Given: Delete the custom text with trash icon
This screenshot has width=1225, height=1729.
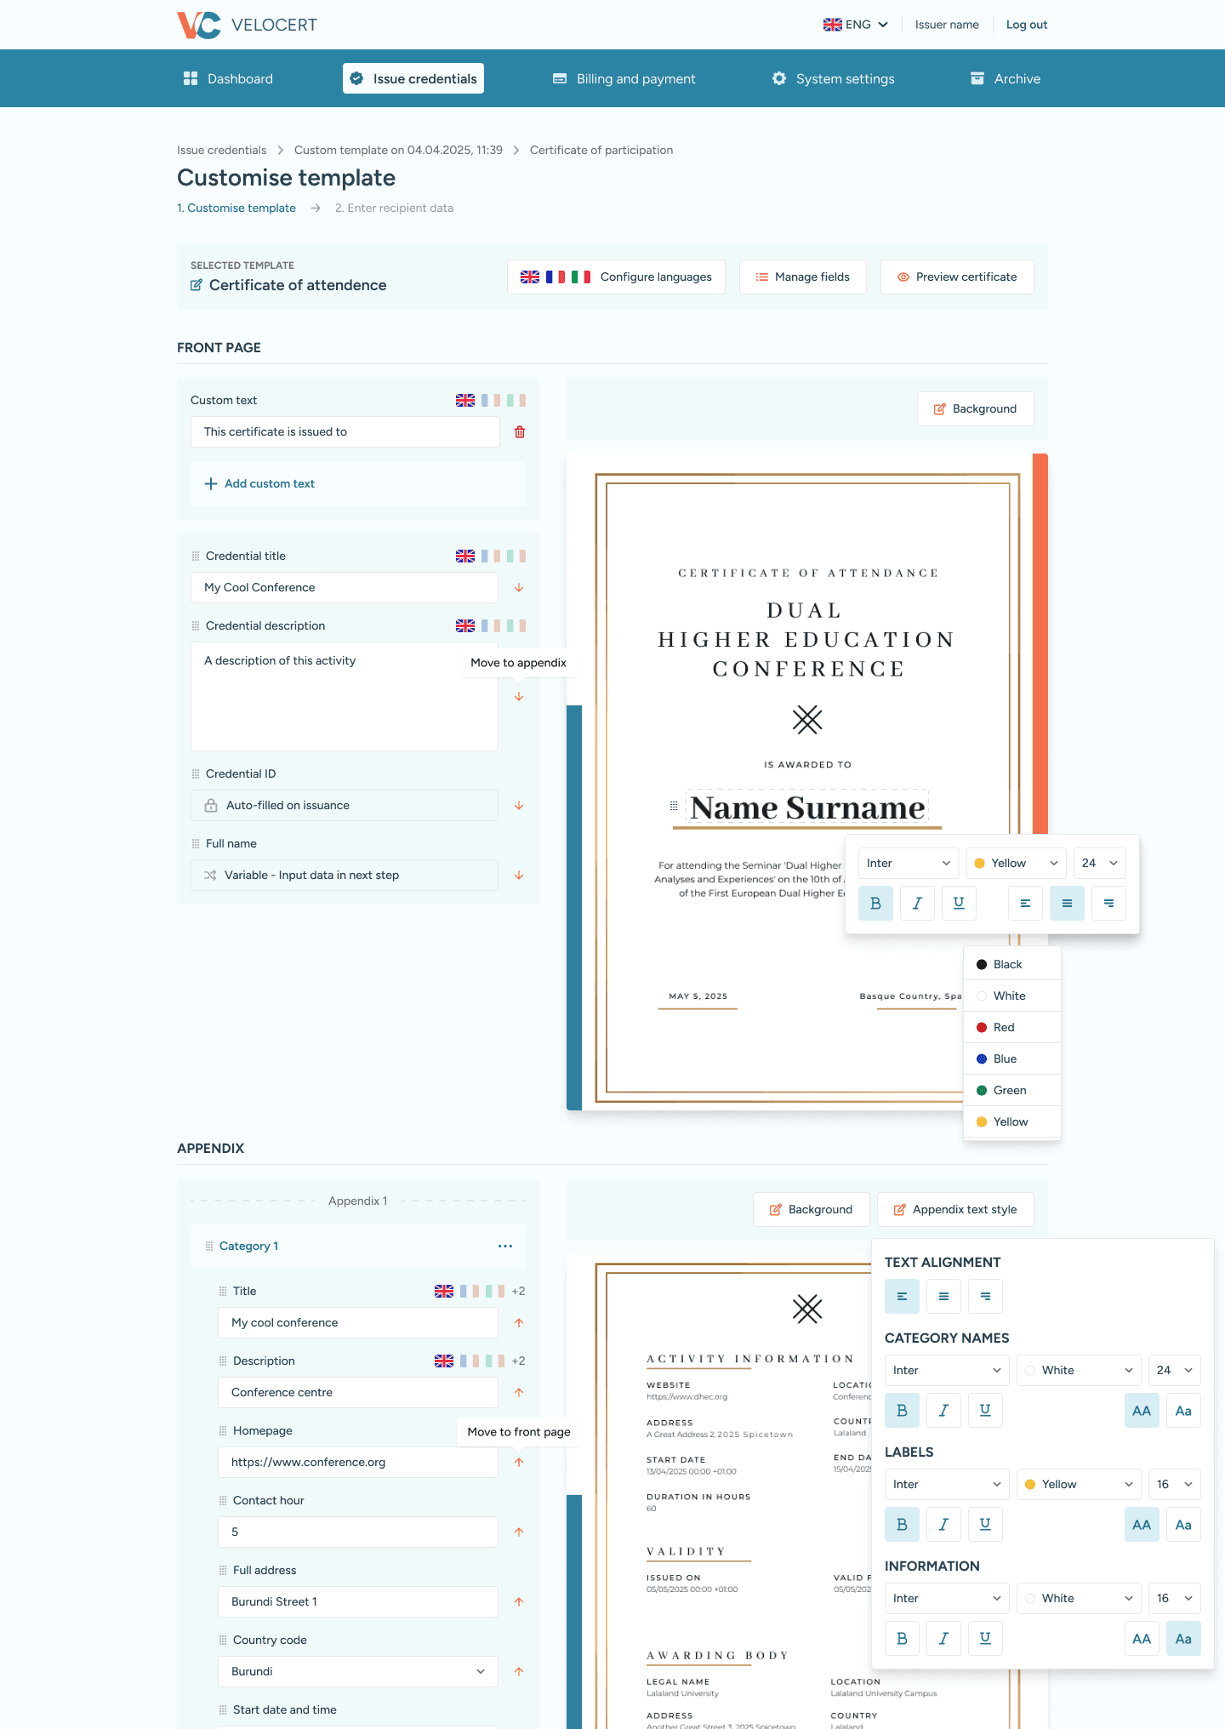Looking at the screenshot, I should pos(520,432).
